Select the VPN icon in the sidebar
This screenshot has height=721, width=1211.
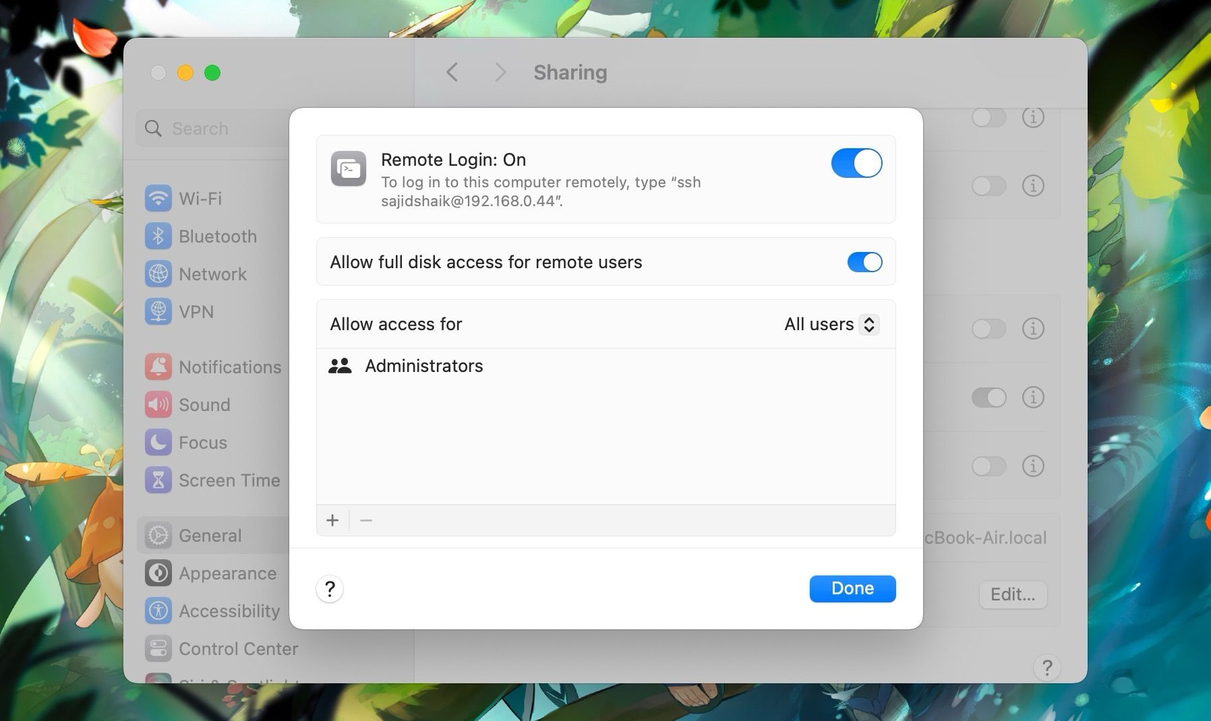click(x=158, y=311)
